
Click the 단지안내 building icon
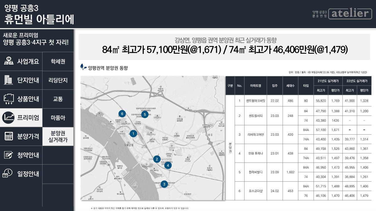click(9, 80)
